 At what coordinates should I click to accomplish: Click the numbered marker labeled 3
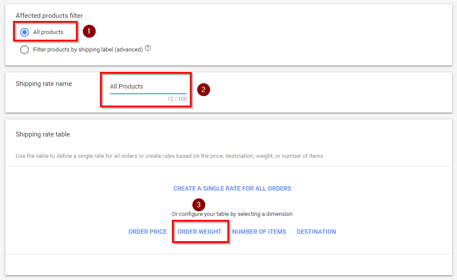pos(199,205)
